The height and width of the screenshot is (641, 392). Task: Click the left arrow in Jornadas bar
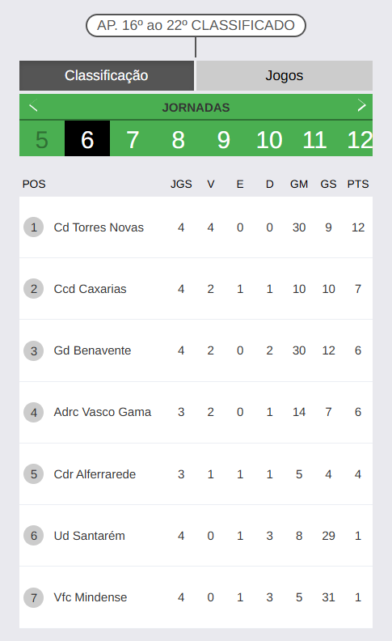click(33, 105)
